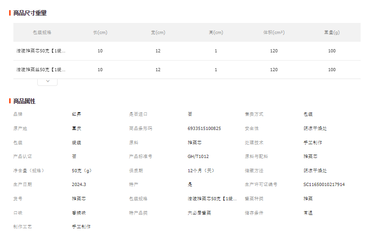
Task: Click the product standard value GH/T1012
Action: coord(198,157)
